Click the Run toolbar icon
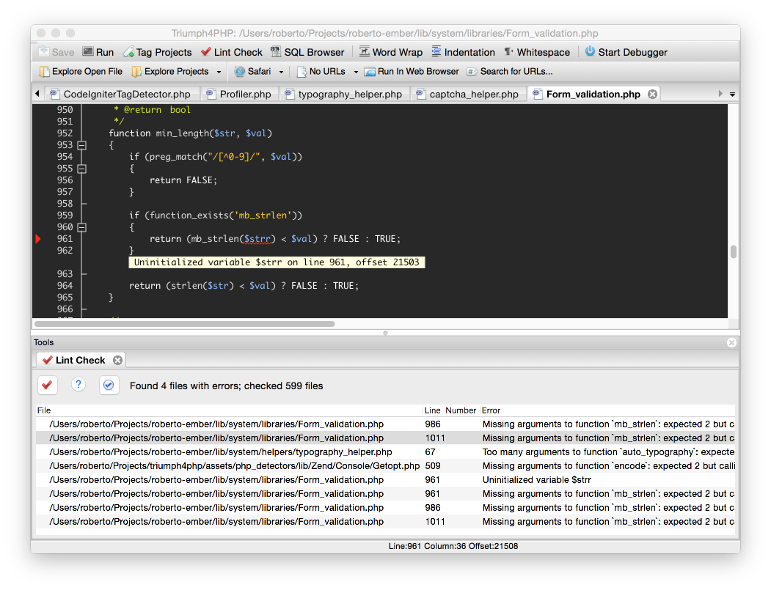 coord(88,52)
